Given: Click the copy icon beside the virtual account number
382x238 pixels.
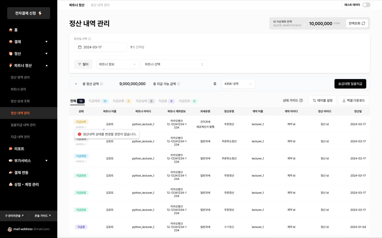Looking at the screenshot, I should click(x=304, y=26).
